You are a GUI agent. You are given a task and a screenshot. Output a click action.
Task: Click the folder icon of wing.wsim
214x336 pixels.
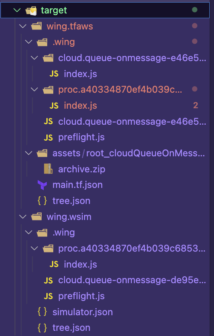(x=36, y=216)
